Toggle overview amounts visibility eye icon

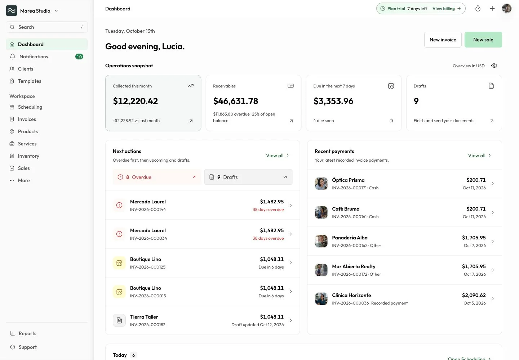494,66
